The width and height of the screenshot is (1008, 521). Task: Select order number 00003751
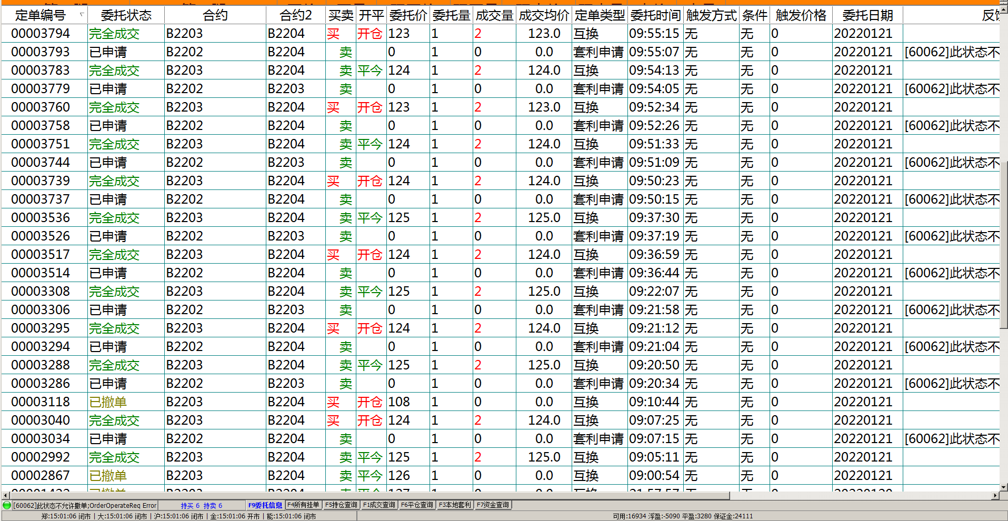click(41, 144)
